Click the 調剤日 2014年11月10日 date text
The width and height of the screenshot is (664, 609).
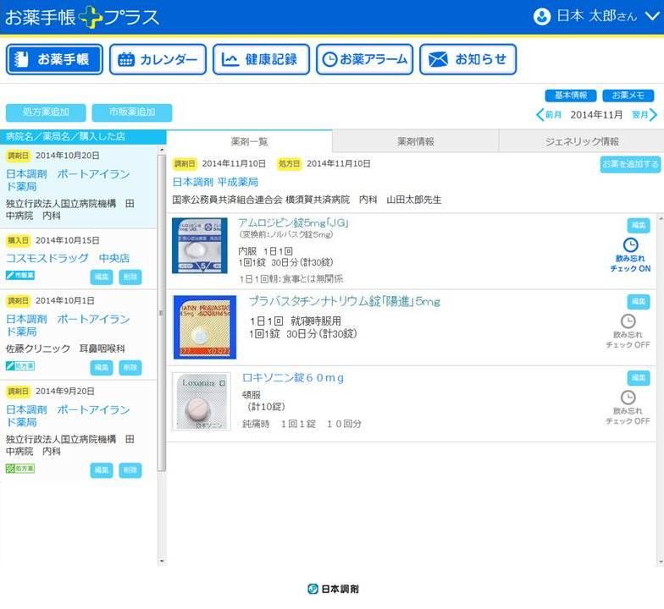(x=234, y=164)
